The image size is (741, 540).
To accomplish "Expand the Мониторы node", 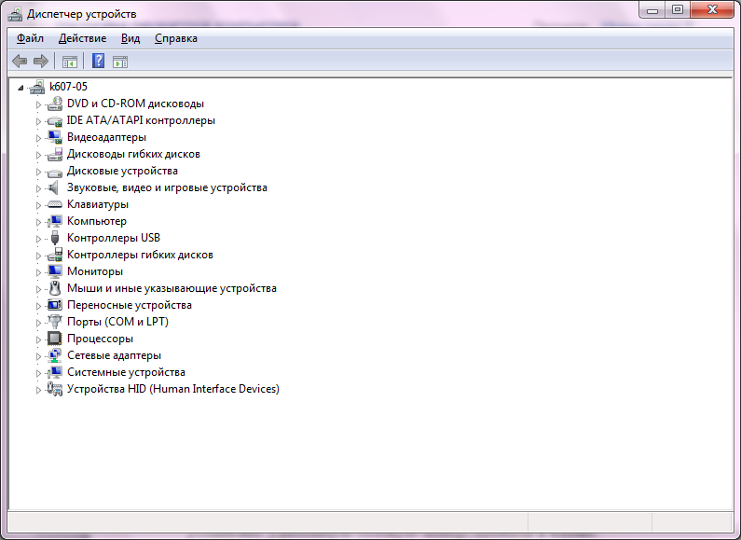I will pyautogui.click(x=39, y=272).
